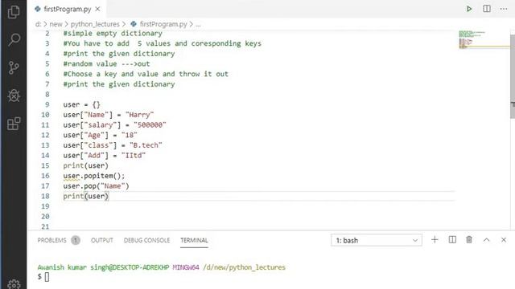The width and height of the screenshot is (515, 289).
Task: Click line number 16 in gutter
Action: pyautogui.click(x=45, y=176)
